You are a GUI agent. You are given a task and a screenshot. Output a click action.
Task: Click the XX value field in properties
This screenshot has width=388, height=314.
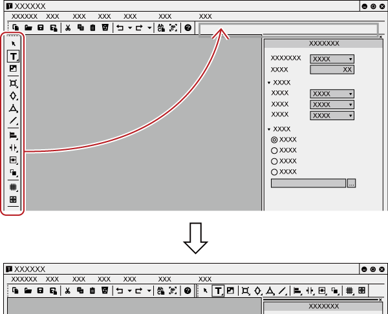coord(332,70)
